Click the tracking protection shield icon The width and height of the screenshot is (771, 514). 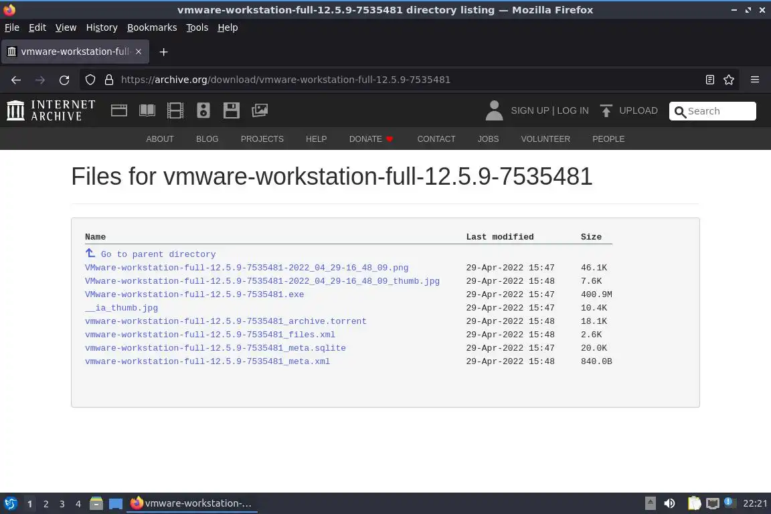point(90,80)
